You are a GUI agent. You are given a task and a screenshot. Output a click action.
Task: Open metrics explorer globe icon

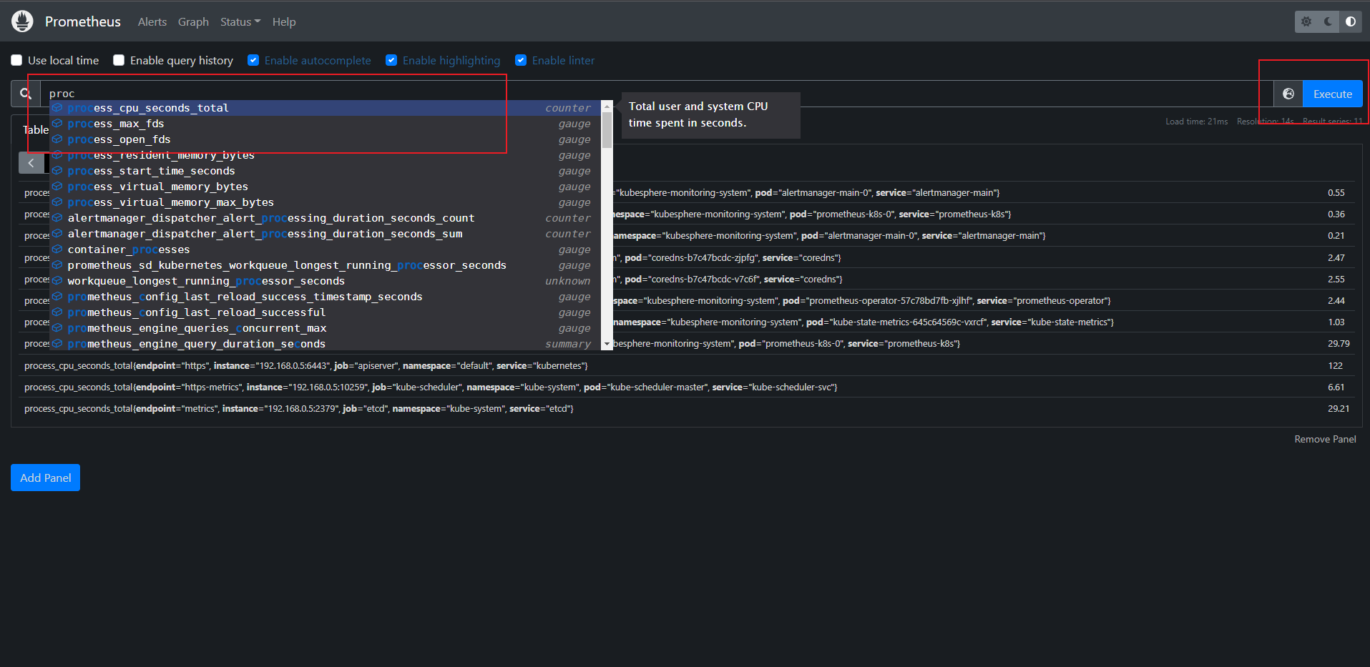[x=1288, y=94]
